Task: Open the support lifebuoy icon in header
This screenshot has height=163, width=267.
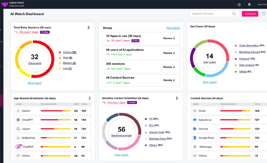Action: [x=239, y=5]
